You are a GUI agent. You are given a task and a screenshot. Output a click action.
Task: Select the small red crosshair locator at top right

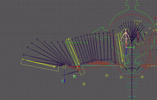pyautogui.click(x=155, y=18)
